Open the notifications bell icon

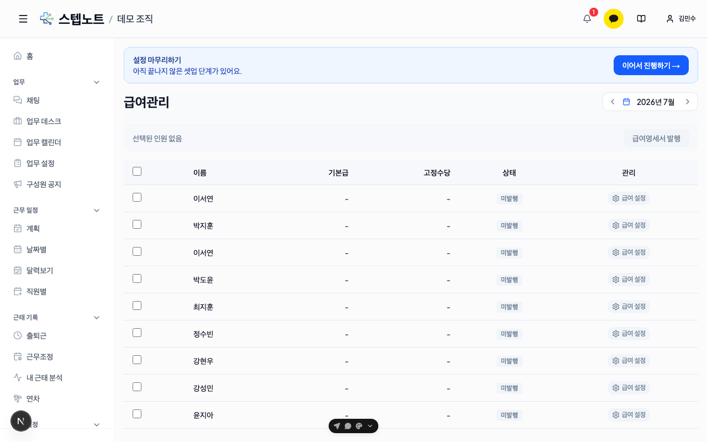[587, 19]
